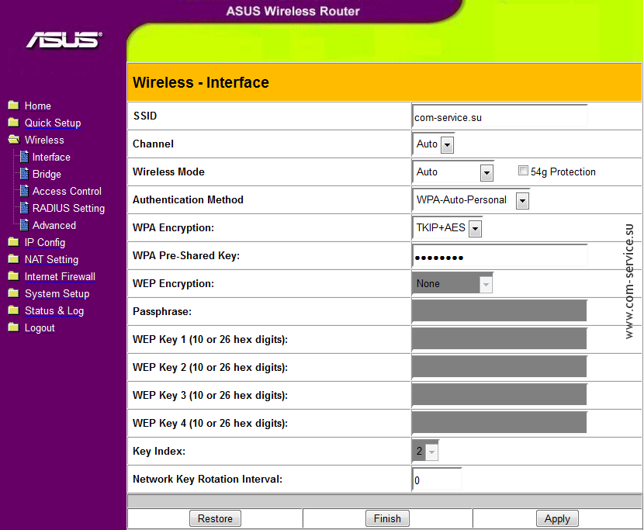Viewport: 644px width, 530px height.
Task: Select Bridge under Wireless
Action: pyautogui.click(x=47, y=174)
